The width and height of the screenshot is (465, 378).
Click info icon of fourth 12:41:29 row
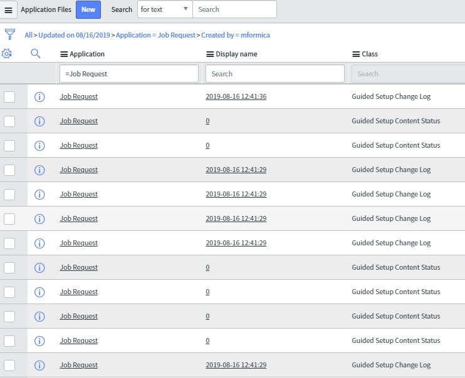(x=39, y=243)
